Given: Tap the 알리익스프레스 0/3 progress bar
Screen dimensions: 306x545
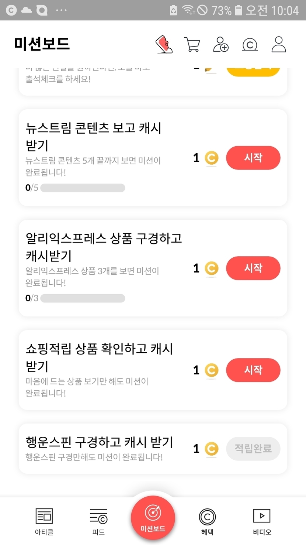Looking at the screenshot, I should [83, 298].
